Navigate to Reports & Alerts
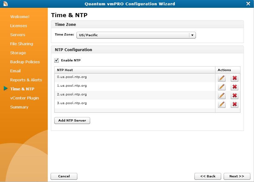 pos(26,80)
